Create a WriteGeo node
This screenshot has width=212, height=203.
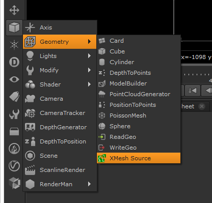pyautogui.click(x=139, y=148)
